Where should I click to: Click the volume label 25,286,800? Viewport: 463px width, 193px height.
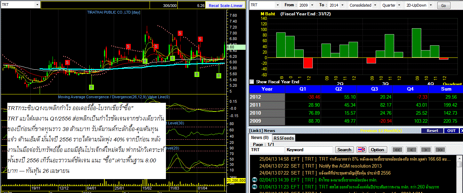coord(236,181)
